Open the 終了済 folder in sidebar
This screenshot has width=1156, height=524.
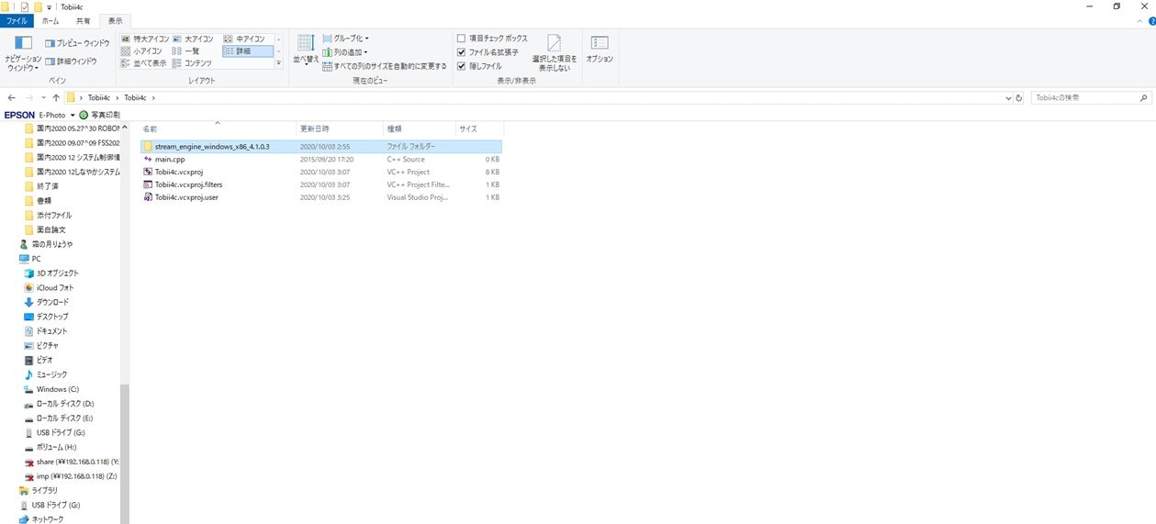coord(41,186)
